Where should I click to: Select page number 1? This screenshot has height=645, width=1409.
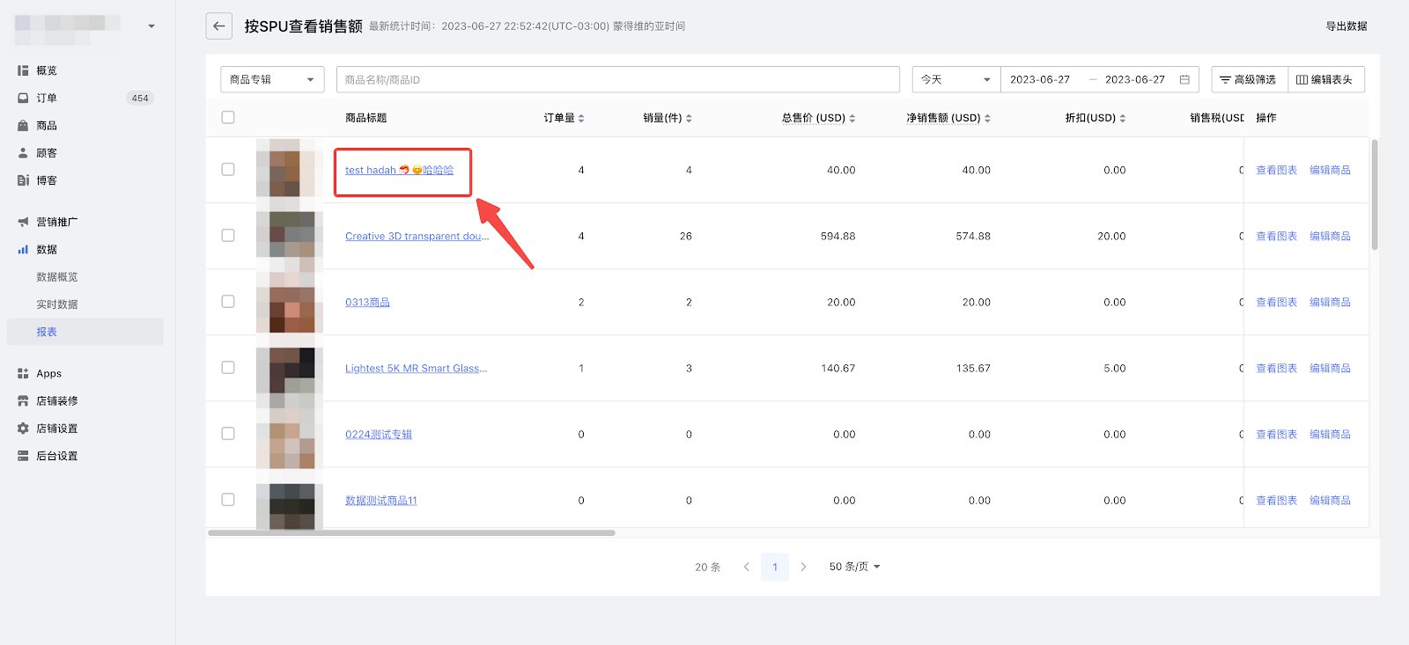coord(775,567)
